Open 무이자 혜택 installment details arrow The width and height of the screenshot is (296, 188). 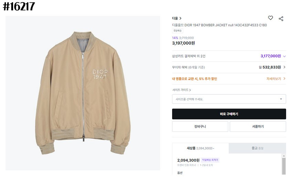284,67
